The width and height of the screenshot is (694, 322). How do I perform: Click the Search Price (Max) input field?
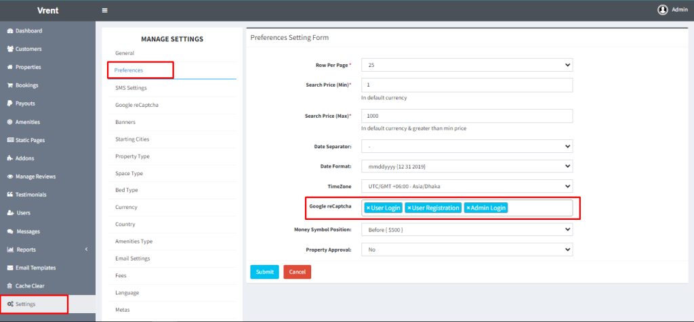(466, 116)
